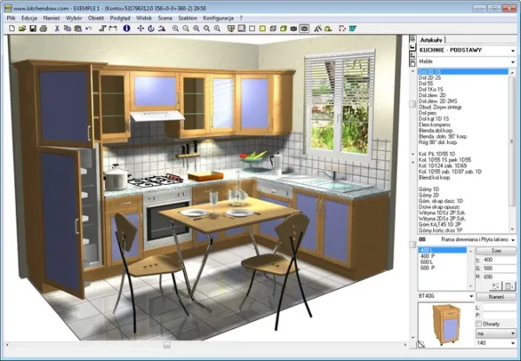Paste using the clipboard toolbar icon
The width and height of the screenshot is (521, 361).
(x=78, y=29)
